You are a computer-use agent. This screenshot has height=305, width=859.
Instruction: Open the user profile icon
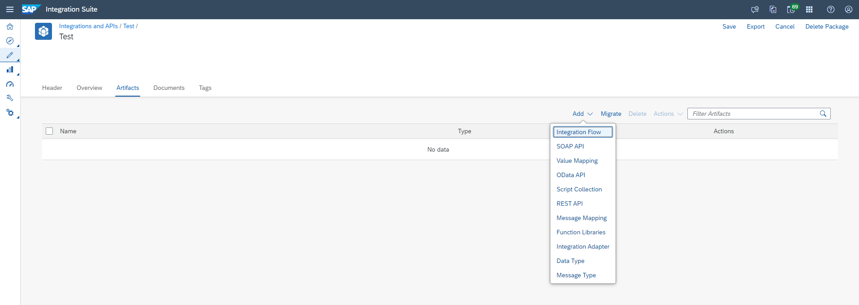point(849,9)
